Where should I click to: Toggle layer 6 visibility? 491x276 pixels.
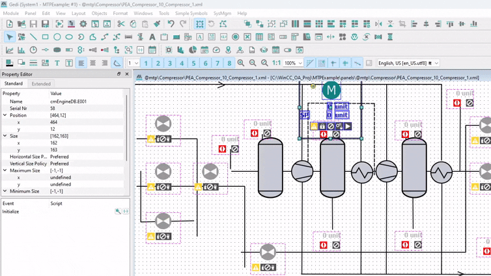tap(205, 63)
